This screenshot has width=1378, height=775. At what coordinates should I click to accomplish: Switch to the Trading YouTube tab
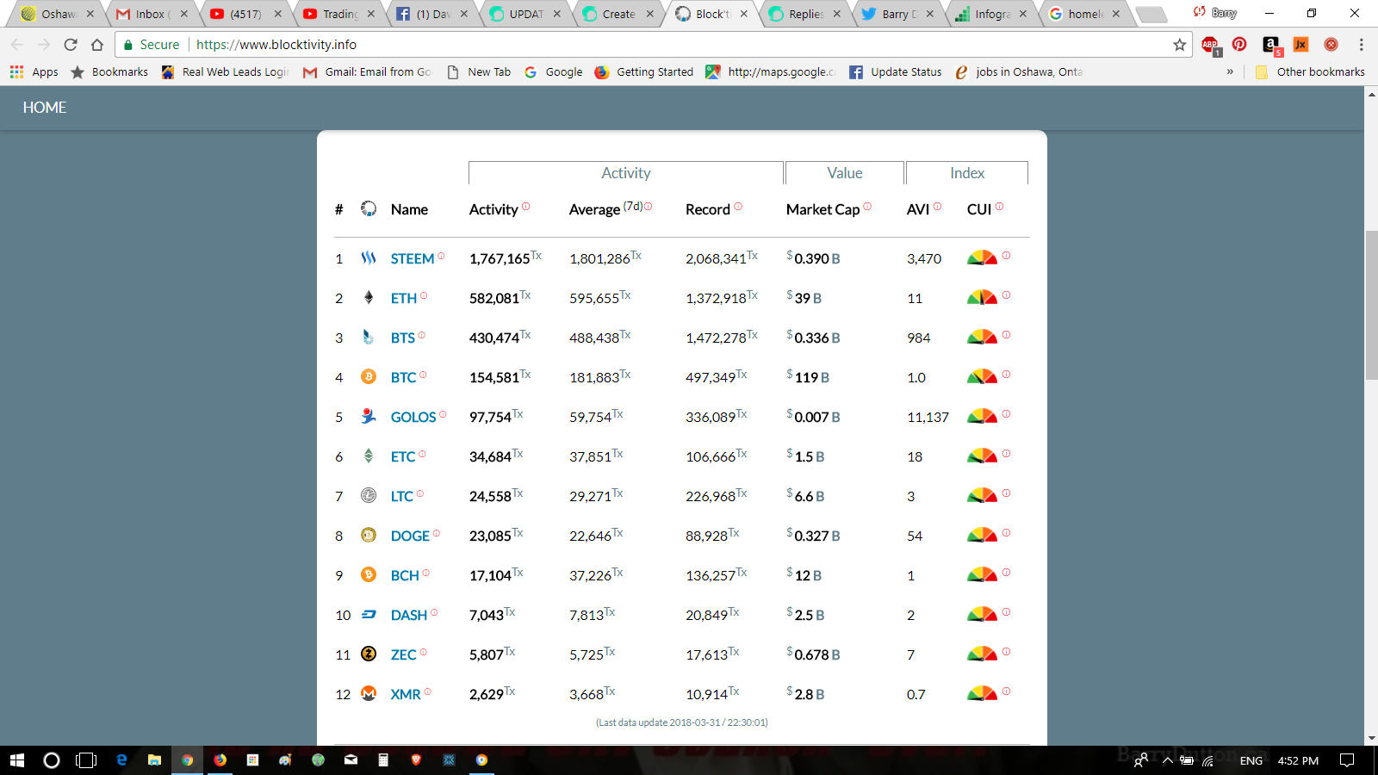click(x=338, y=14)
